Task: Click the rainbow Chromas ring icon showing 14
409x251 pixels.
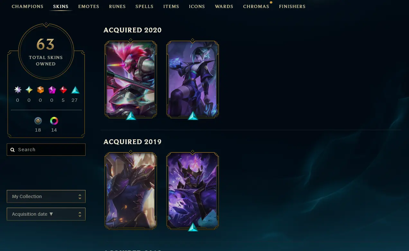Action: tap(54, 121)
